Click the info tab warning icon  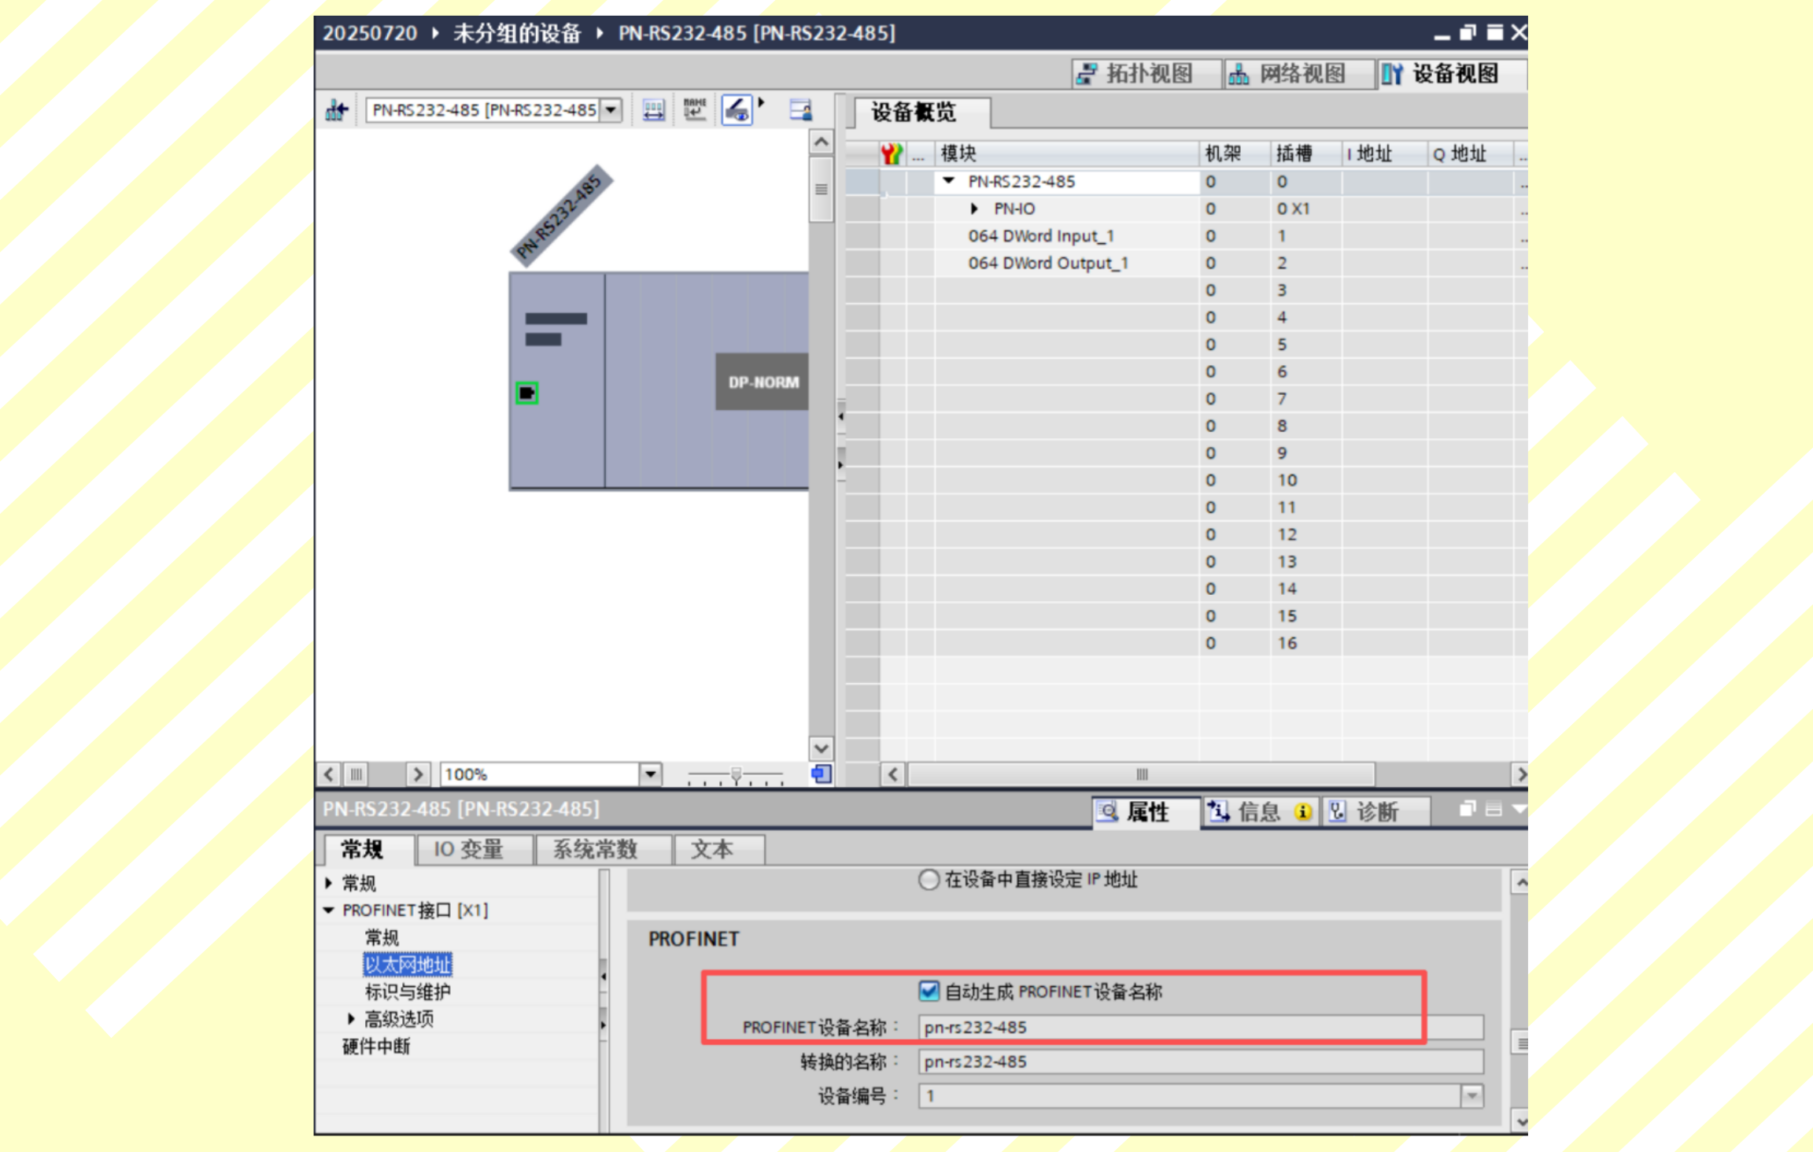point(1303,811)
